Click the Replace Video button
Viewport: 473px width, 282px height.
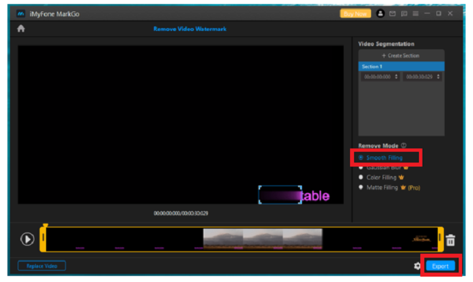point(42,266)
